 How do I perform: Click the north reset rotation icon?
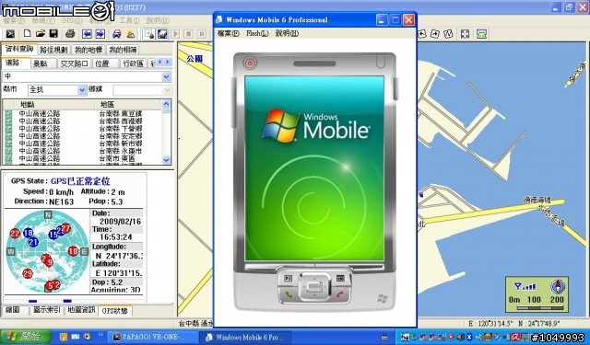point(448,34)
